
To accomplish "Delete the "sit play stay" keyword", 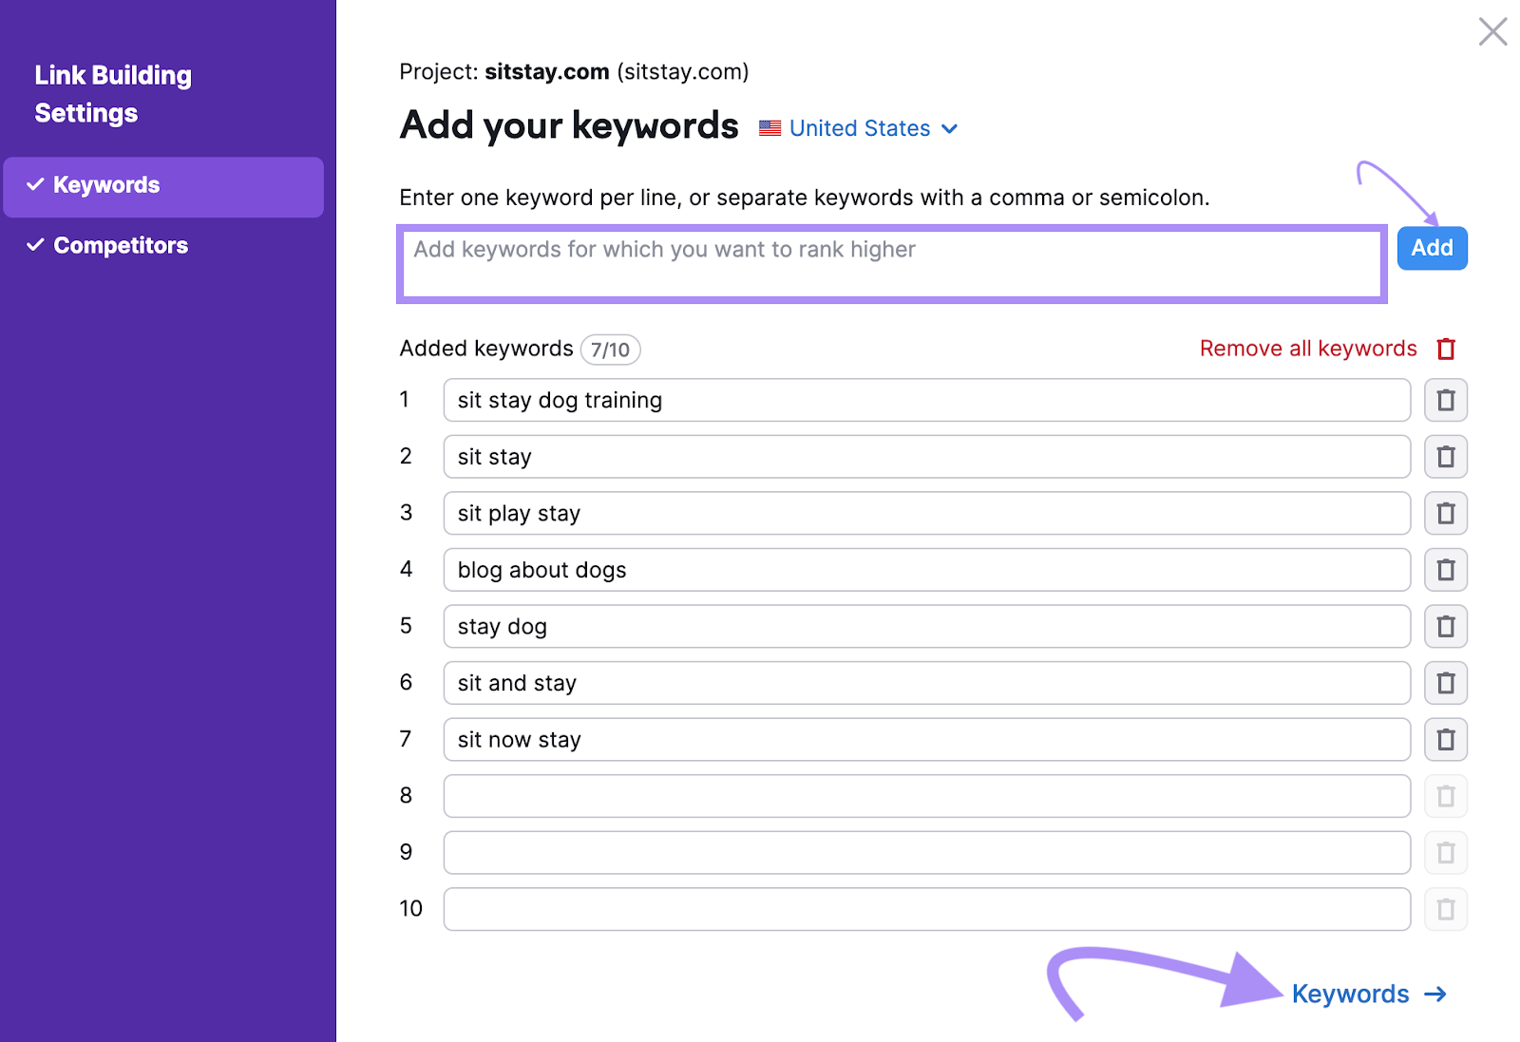I will click(x=1445, y=513).
